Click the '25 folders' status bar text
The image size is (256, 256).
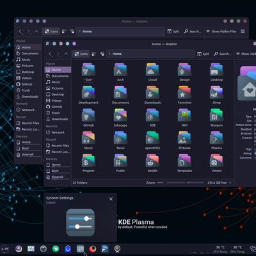[80, 183]
